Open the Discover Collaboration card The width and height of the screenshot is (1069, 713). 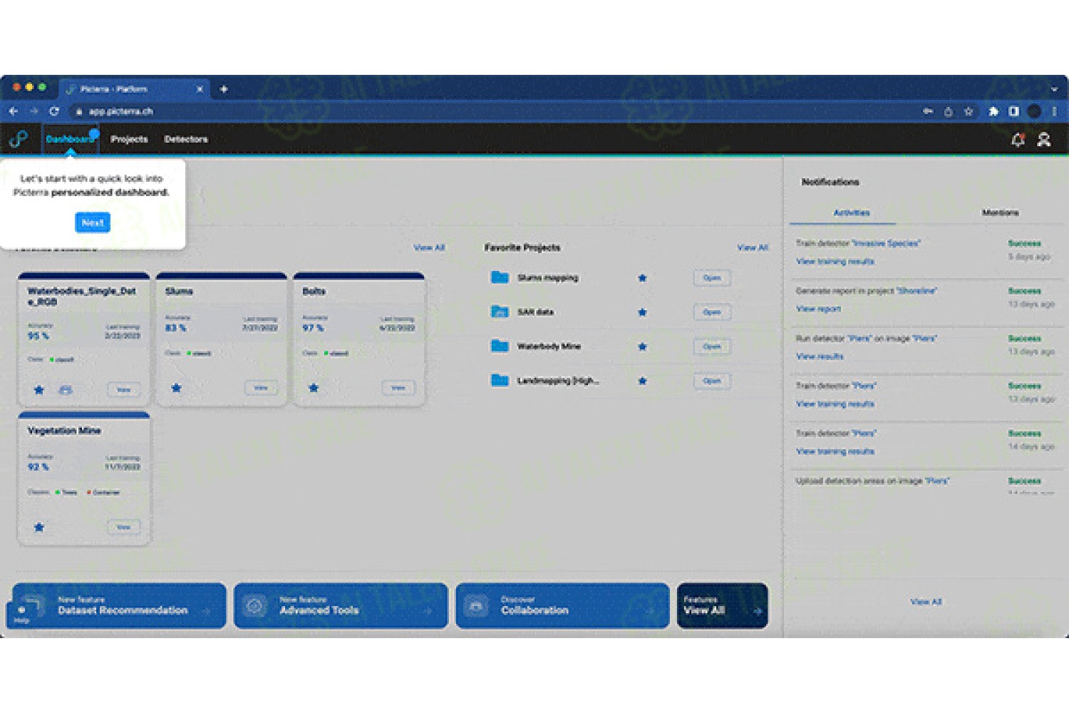point(562,606)
